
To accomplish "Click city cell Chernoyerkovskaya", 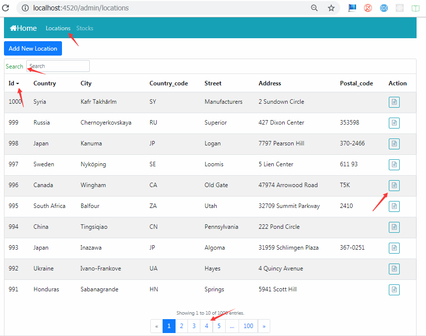I will click(106, 123).
